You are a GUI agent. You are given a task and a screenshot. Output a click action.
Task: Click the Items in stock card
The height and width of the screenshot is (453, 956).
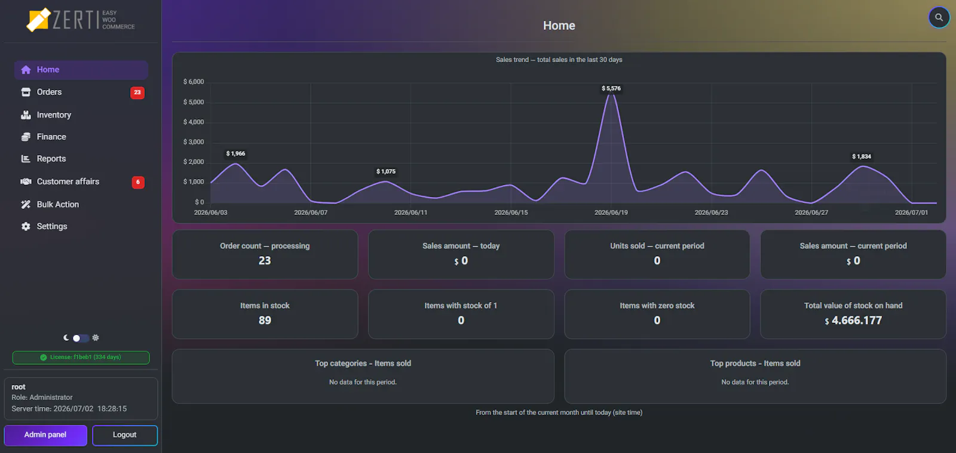tap(265, 314)
